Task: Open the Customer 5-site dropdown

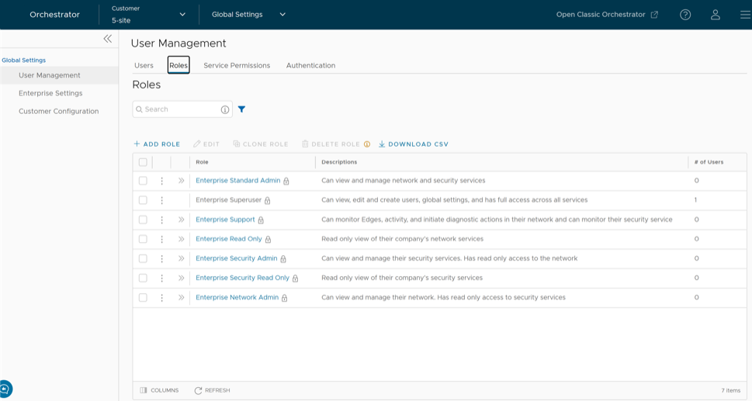Action: [149, 15]
